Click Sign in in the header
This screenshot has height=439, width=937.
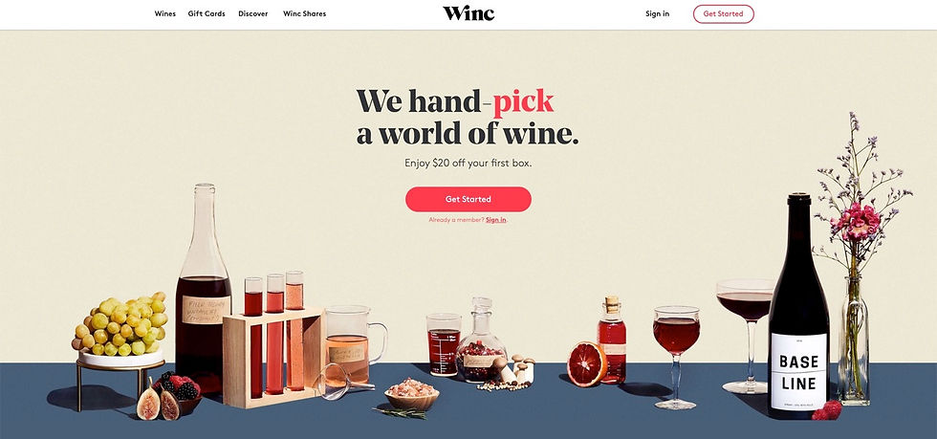coord(658,13)
